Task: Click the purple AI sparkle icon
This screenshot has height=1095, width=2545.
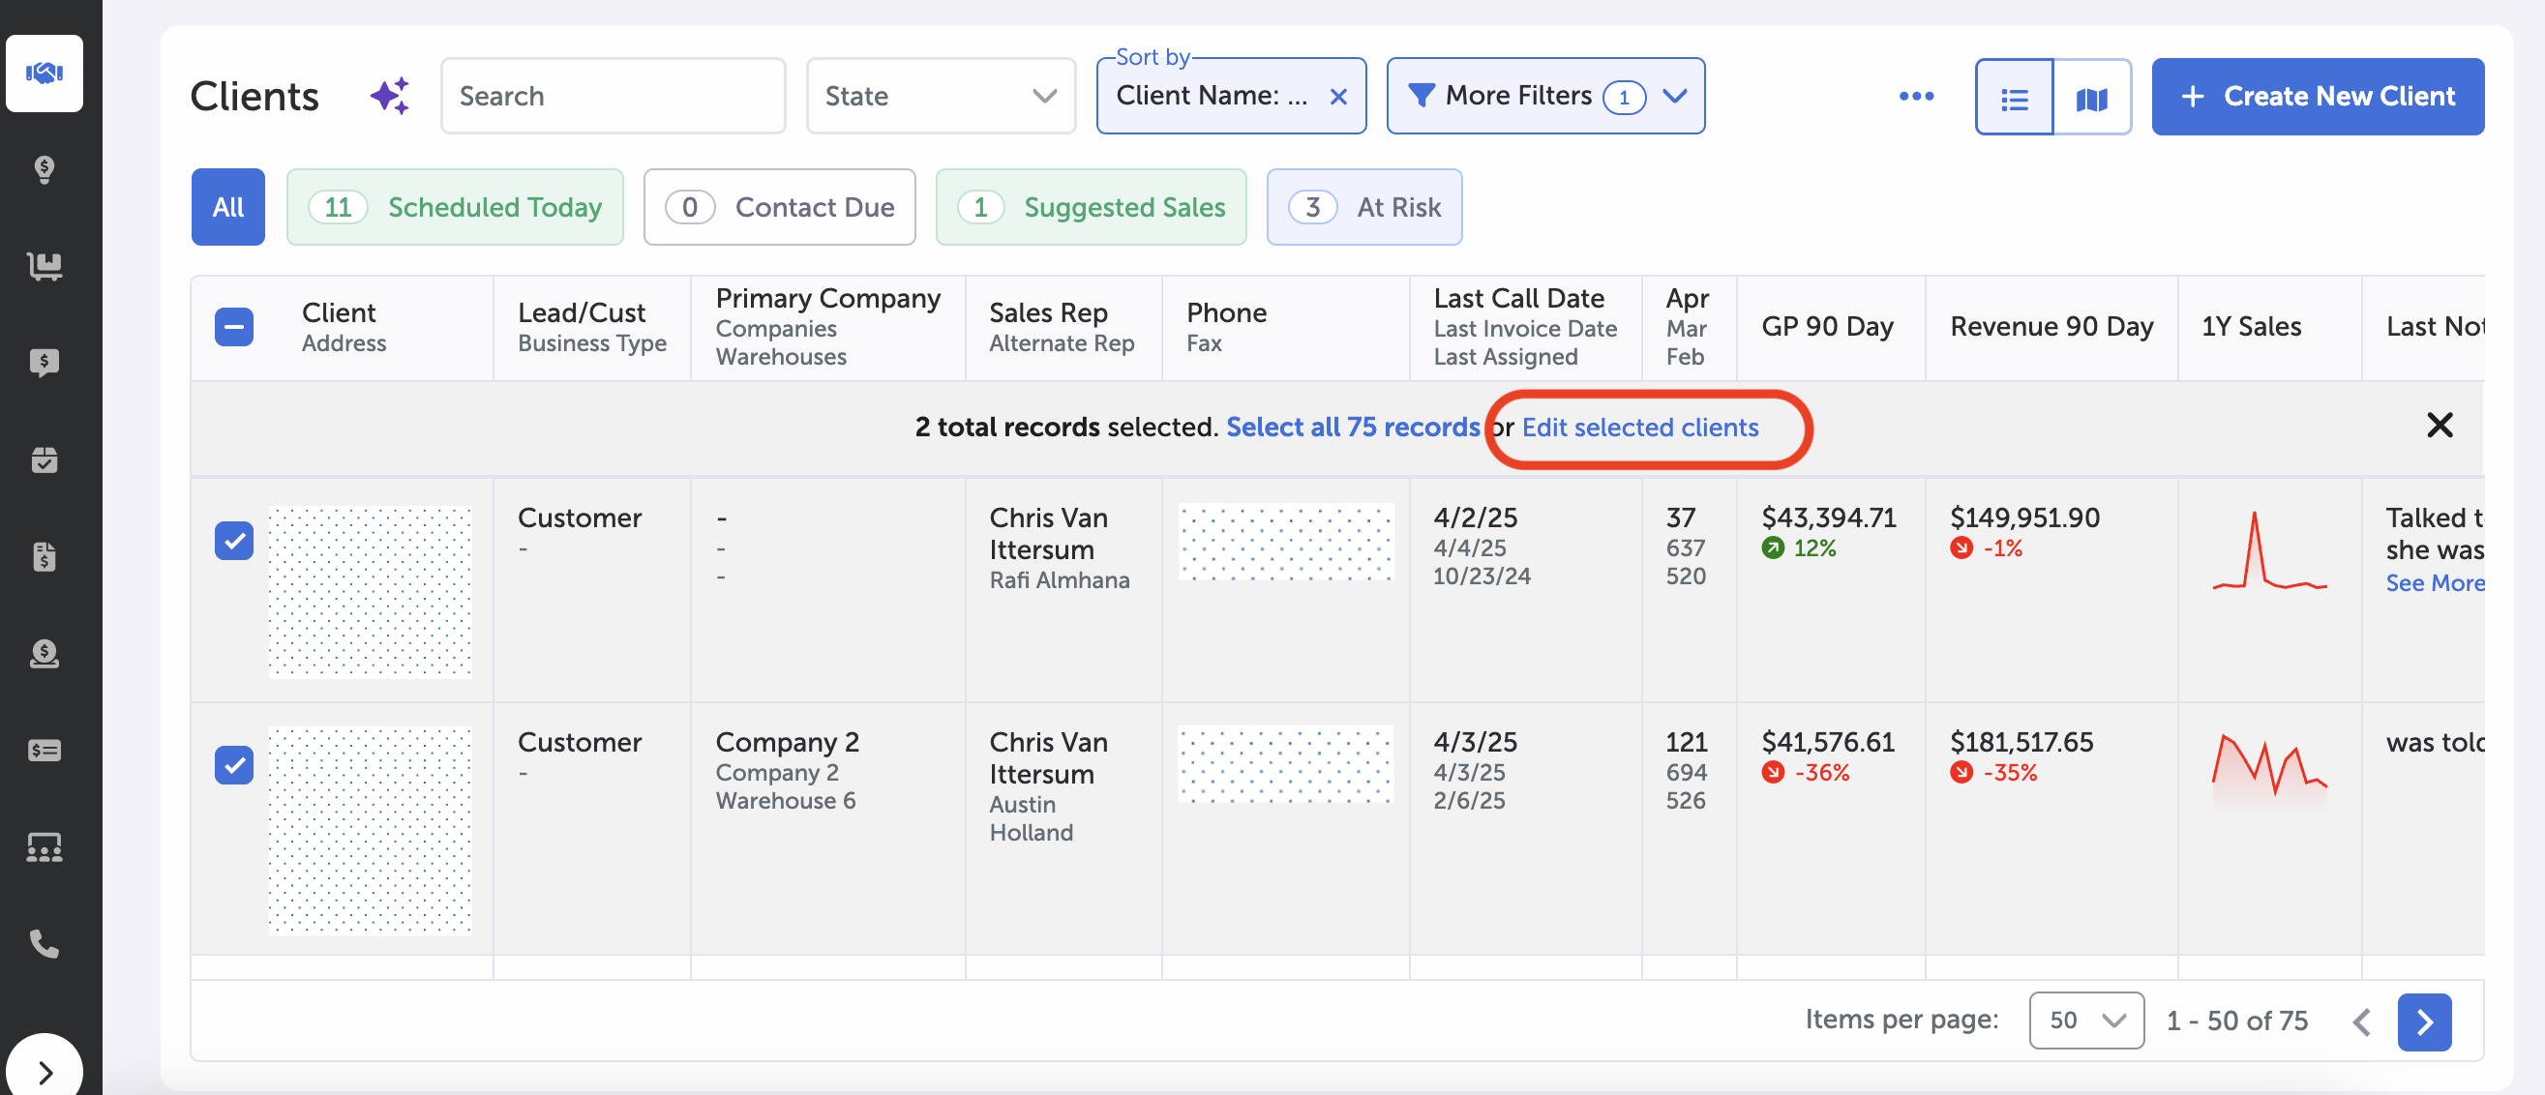Action: point(389,96)
